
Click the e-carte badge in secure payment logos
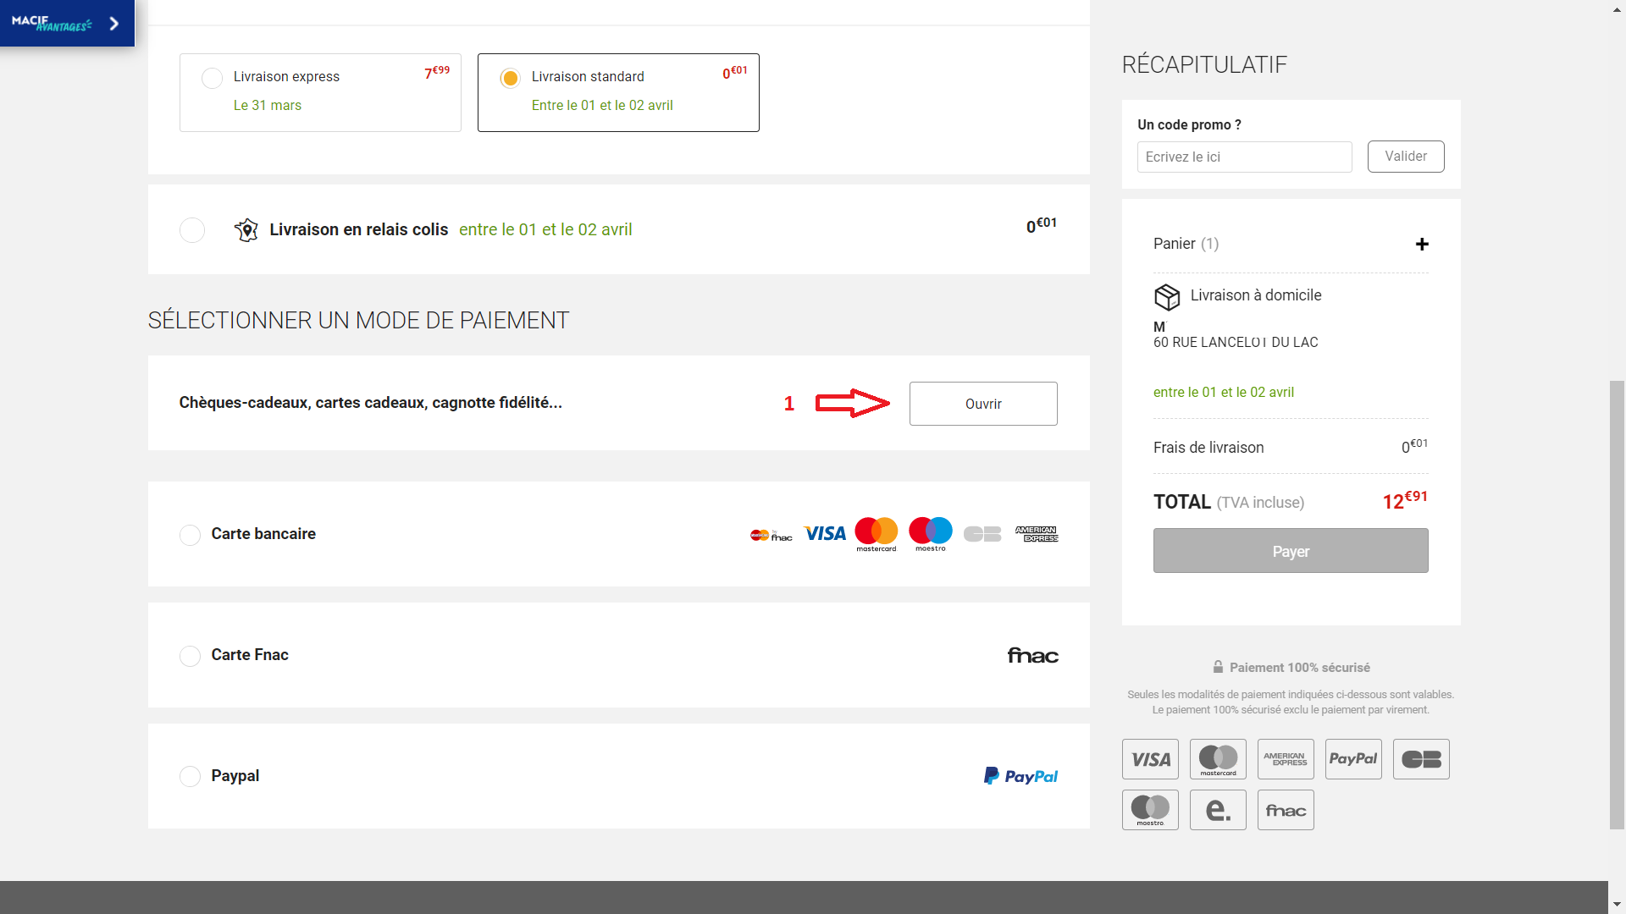(1217, 810)
